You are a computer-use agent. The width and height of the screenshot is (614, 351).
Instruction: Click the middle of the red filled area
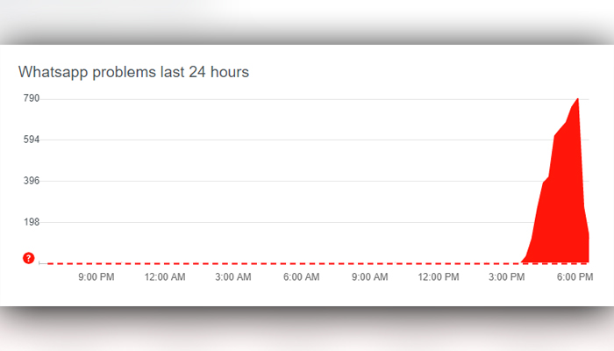(562, 204)
